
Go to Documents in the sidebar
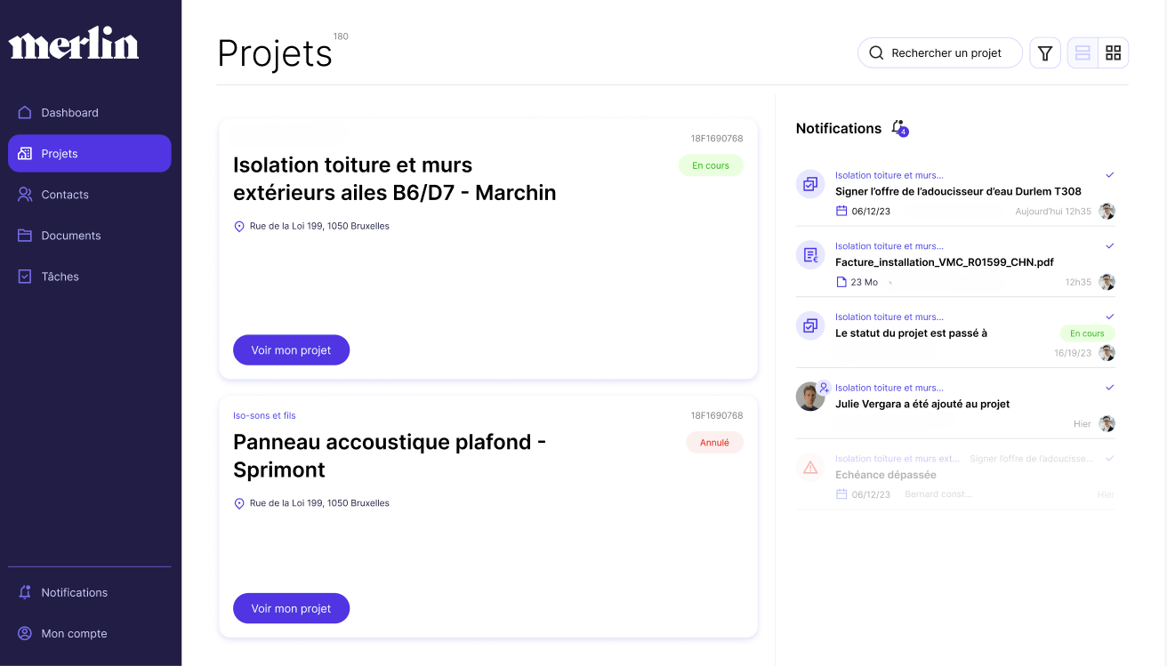tap(70, 236)
